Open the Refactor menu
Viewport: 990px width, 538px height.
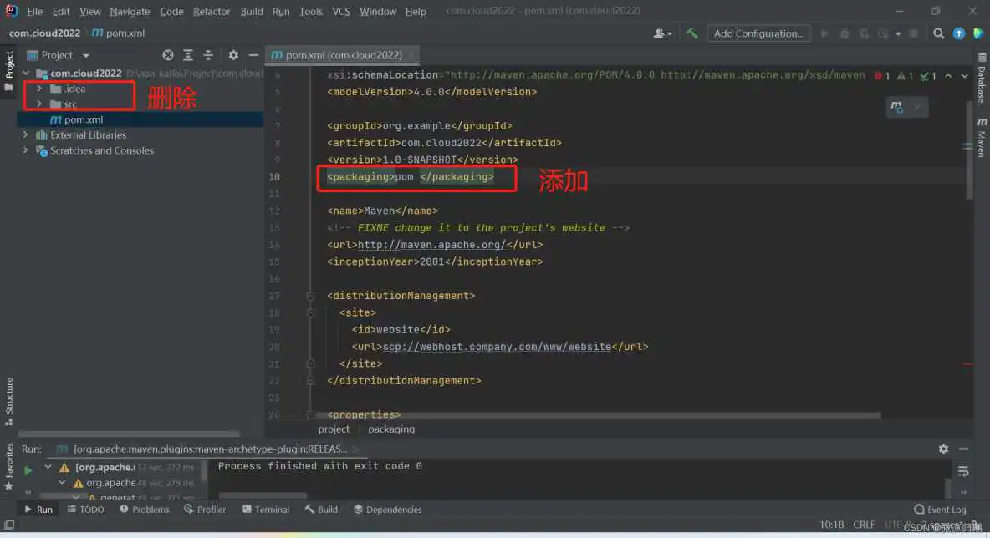(212, 12)
